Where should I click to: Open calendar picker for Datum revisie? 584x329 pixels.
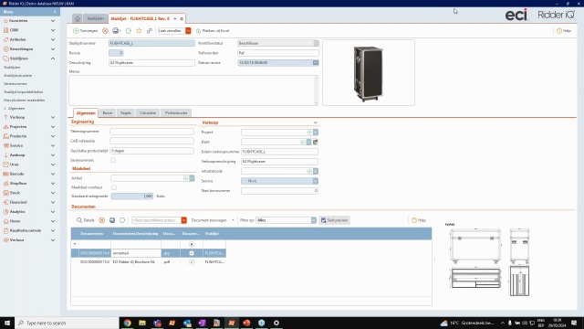(x=316, y=63)
